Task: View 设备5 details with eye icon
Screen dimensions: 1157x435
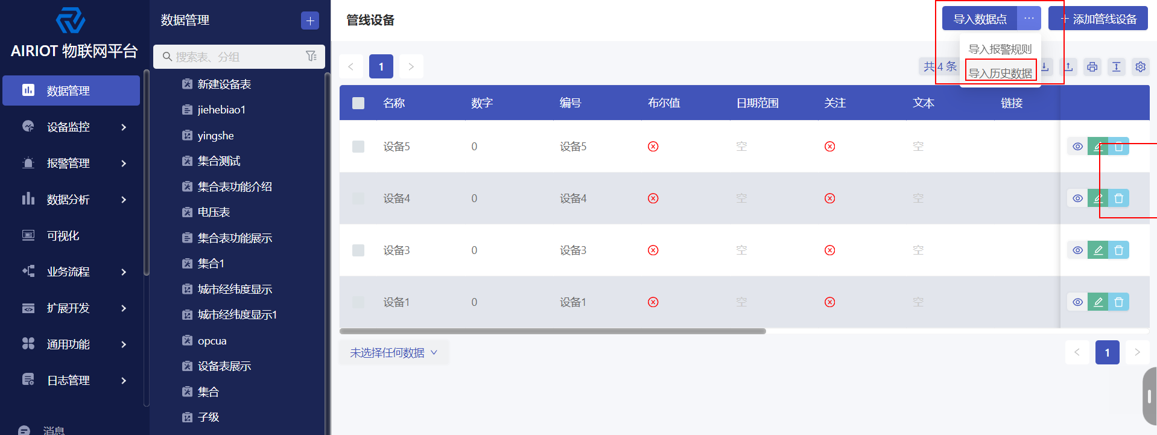Action: [1077, 147]
